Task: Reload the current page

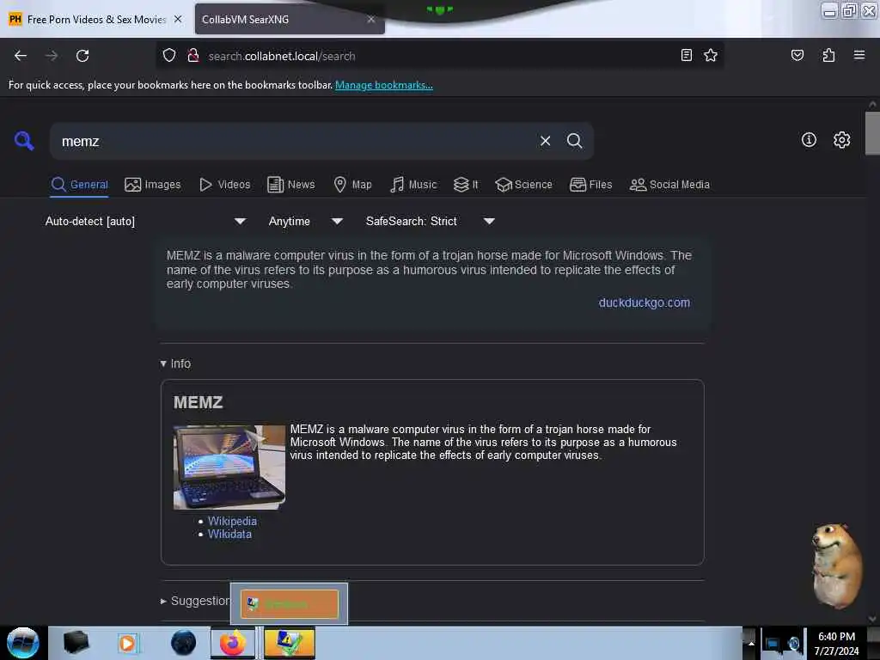Action: [82, 56]
